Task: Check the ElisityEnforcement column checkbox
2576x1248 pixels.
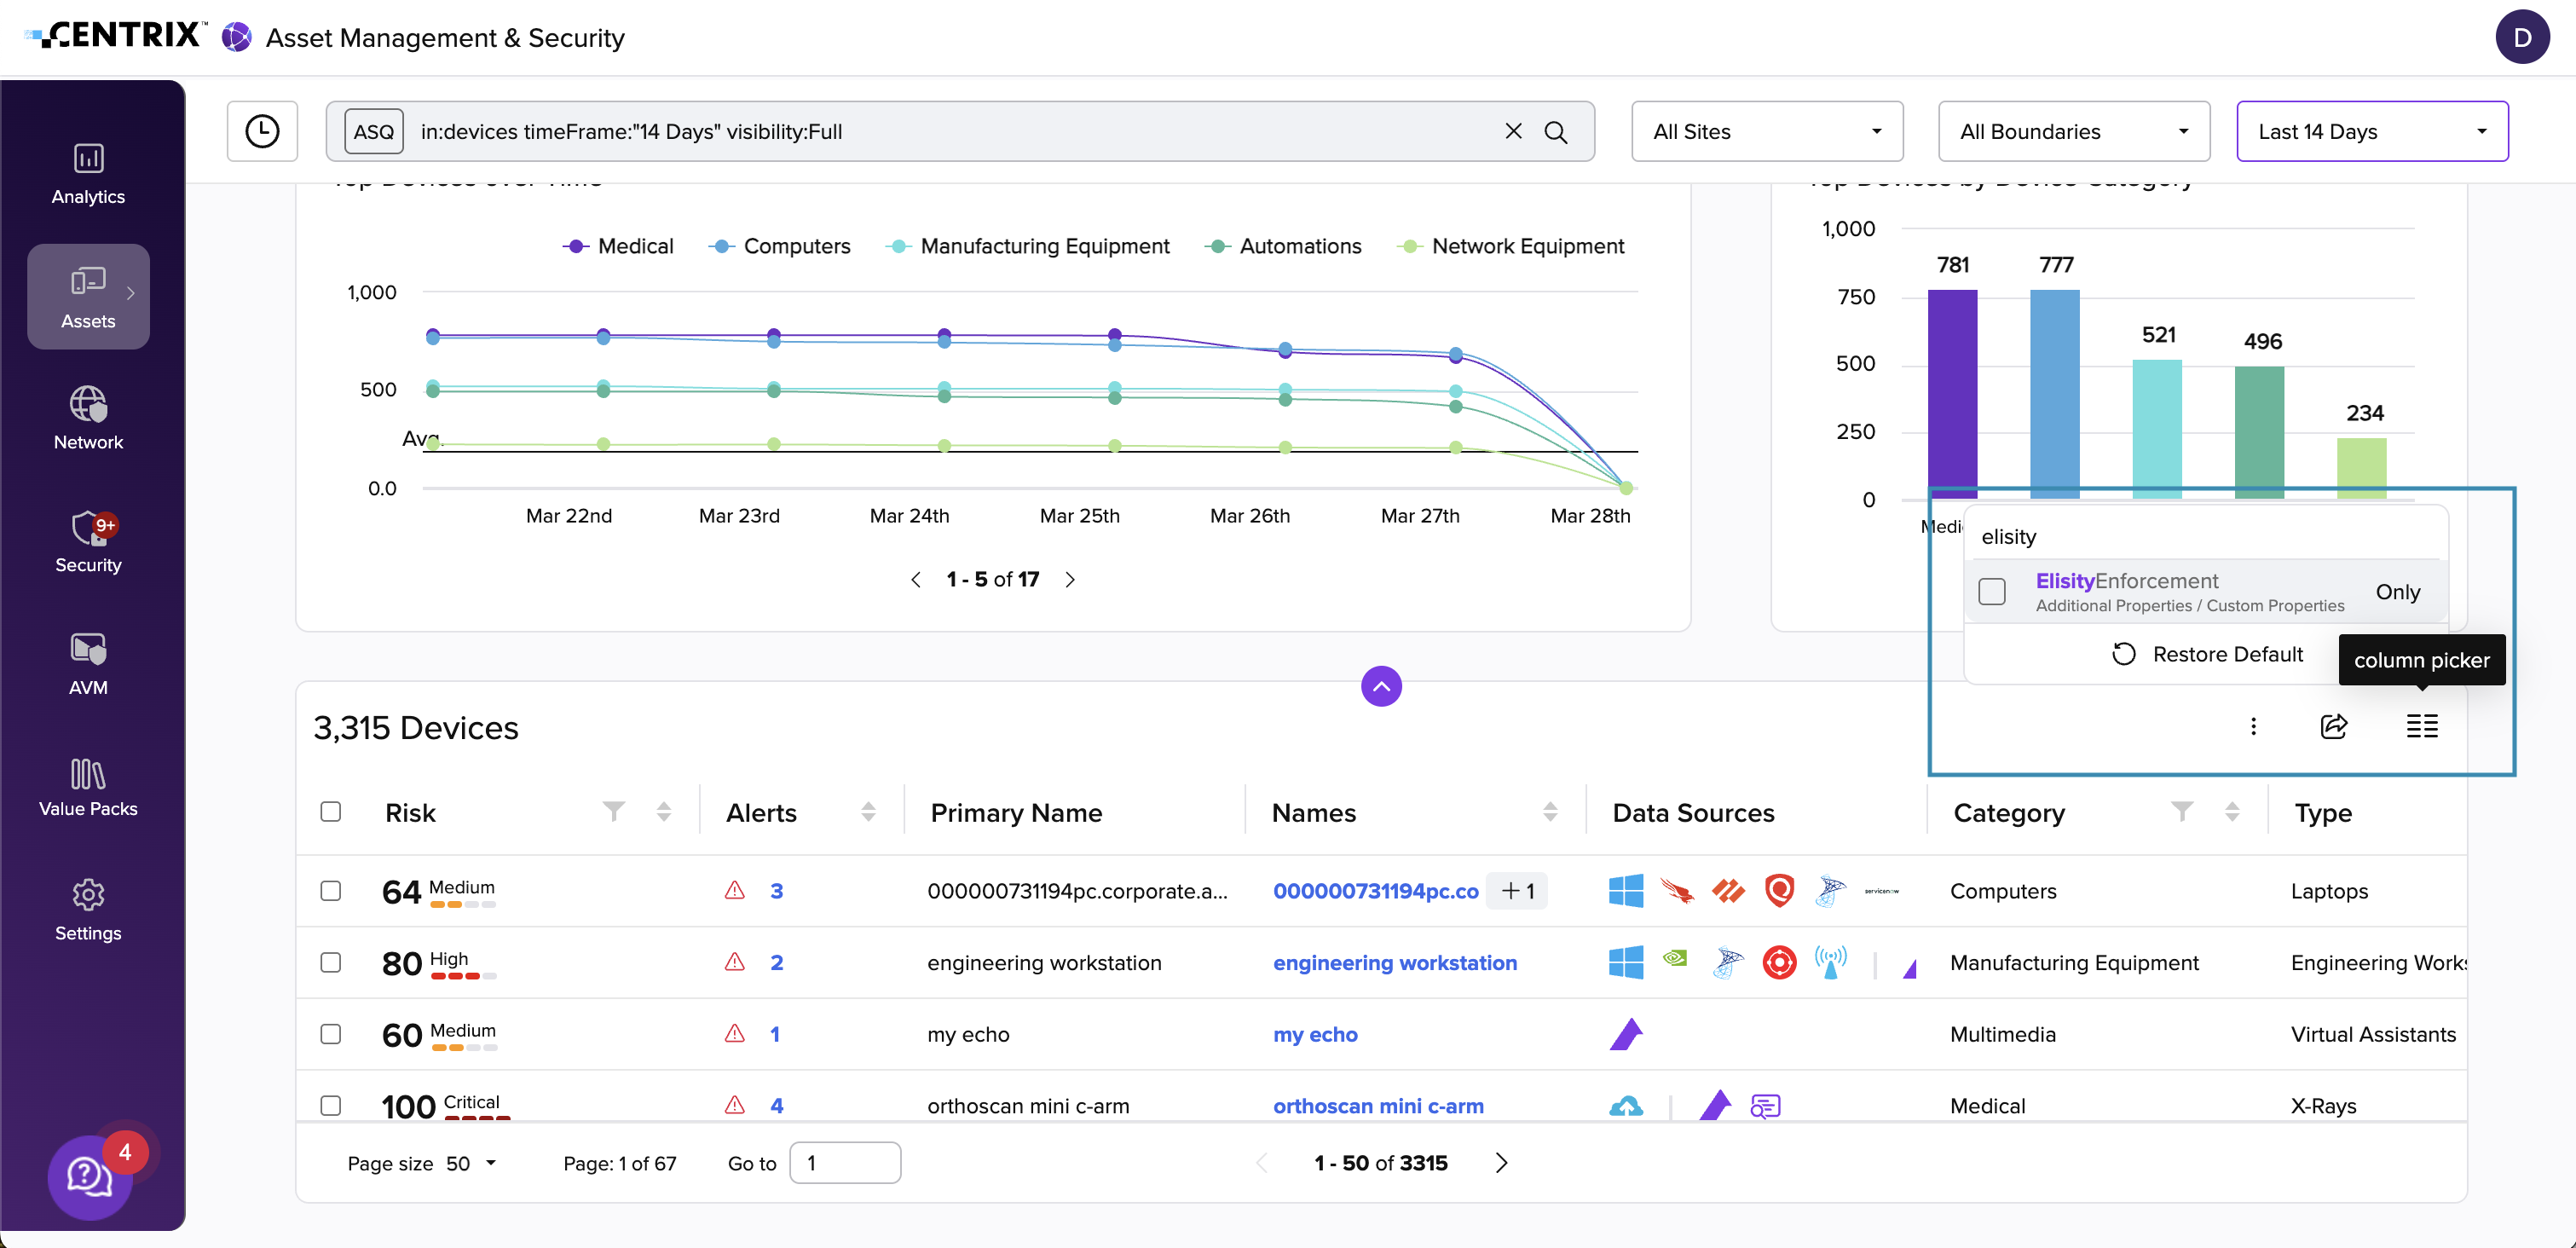Action: pos(1992,592)
